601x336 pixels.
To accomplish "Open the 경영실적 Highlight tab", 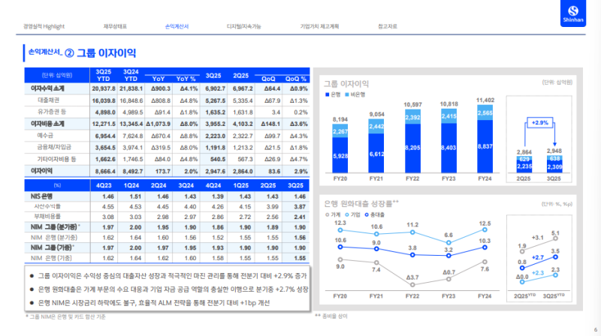I will [44, 26].
